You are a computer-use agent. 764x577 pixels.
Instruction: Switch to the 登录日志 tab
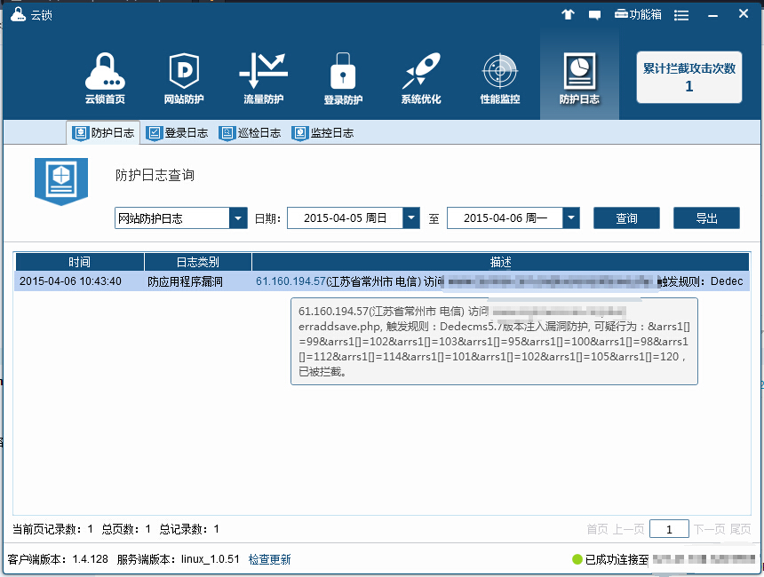[x=178, y=133]
